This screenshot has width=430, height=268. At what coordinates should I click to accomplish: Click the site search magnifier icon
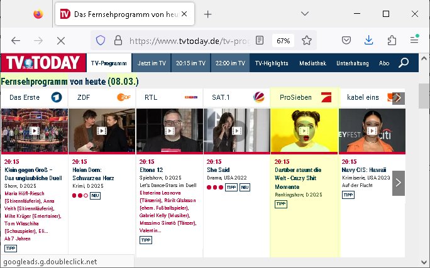tap(404, 63)
